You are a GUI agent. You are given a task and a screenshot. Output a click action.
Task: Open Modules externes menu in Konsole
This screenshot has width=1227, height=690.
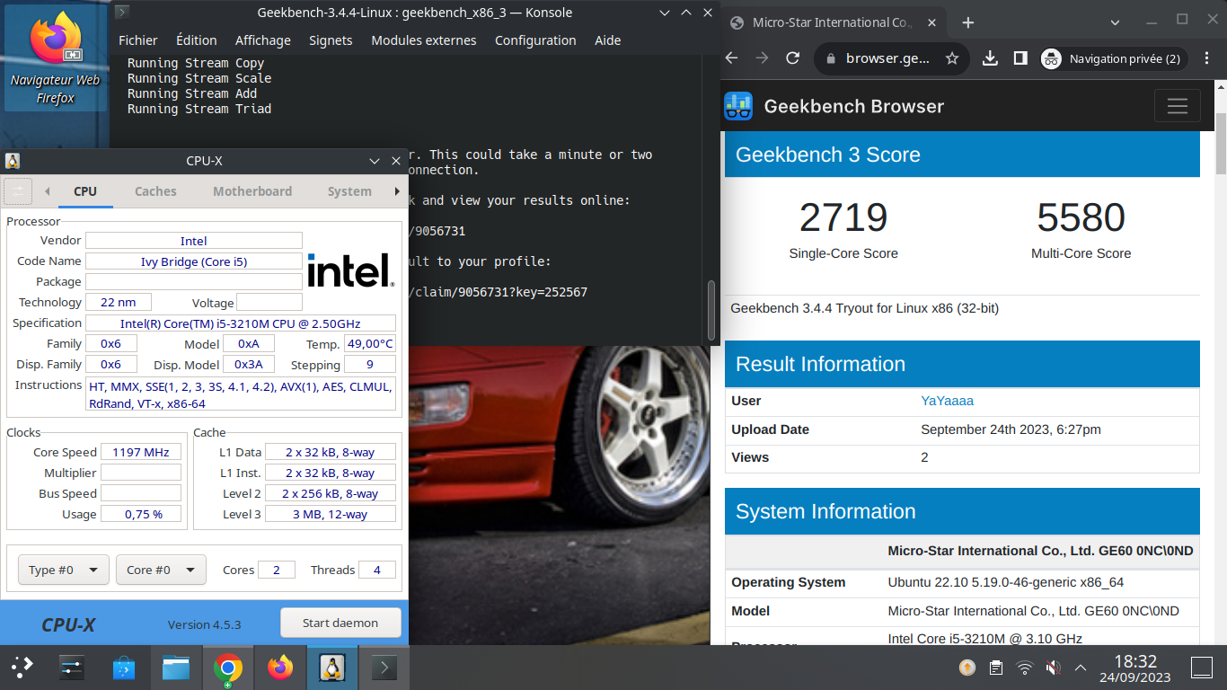point(424,40)
